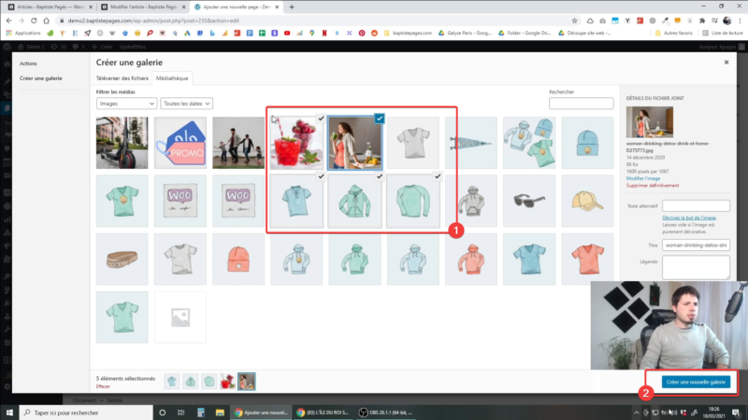This screenshot has height=420, width=748.
Task: Deselect the strawberry drink image checkmark
Action: tap(321, 119)
